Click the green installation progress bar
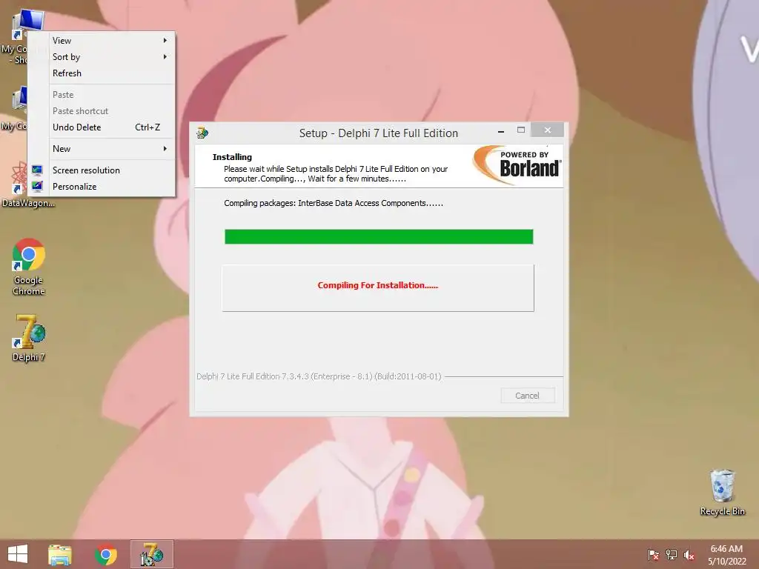The width and height of the screenshot is (759, 569). pos(379,237)
